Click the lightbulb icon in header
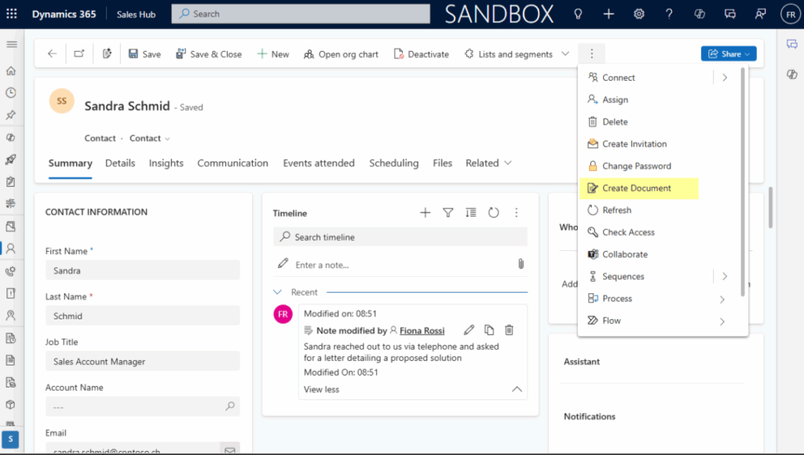804x455 pixels. click(578, 14)
